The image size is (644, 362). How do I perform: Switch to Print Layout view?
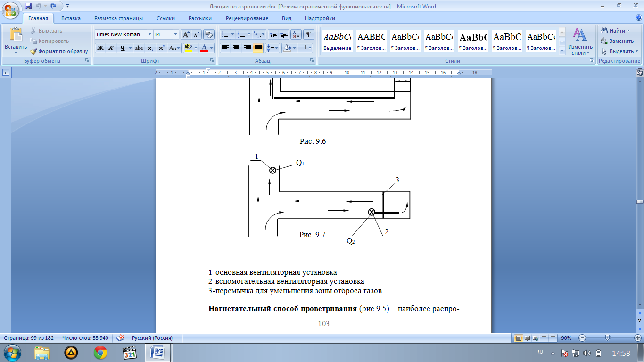[519, 338]
